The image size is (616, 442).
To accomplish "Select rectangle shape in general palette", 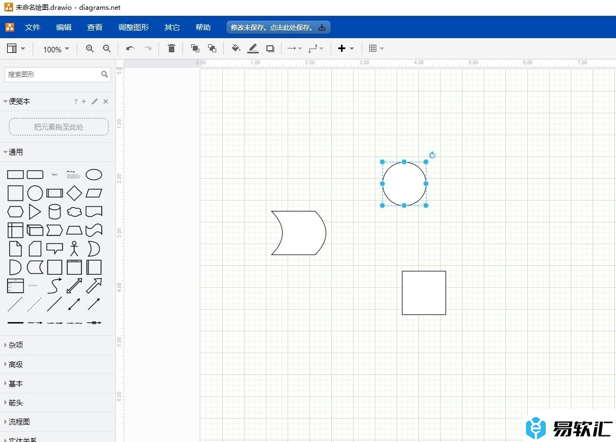I will pyautogui.click(x=15, y=174).
